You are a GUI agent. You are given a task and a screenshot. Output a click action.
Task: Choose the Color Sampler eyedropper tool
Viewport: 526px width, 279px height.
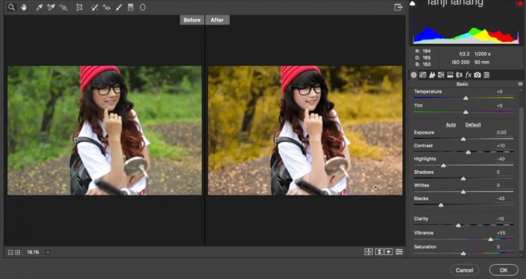(x=51, y=7)
